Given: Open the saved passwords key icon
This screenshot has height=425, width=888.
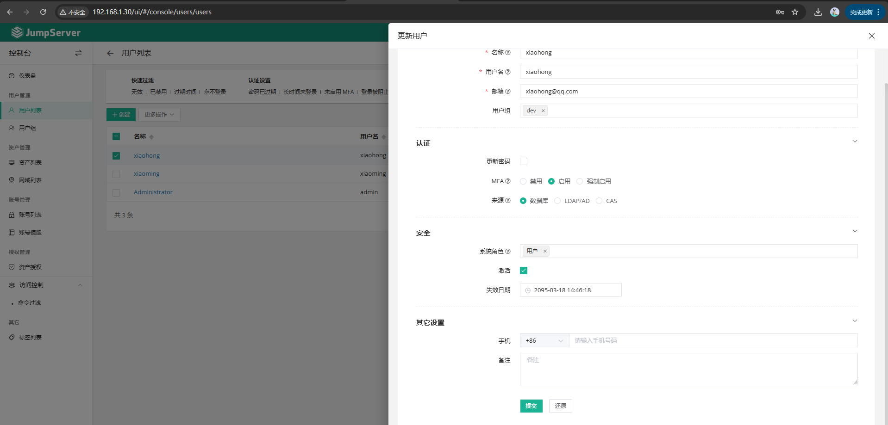Looking at the screenshot, I should pos(780,12).
